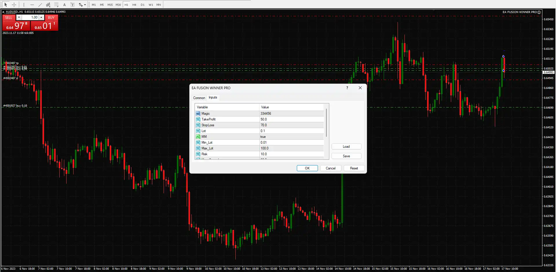Screen dimensions: 556x272
Task: Select the Fibonacci retracement tool
Action: click(56, 5)
